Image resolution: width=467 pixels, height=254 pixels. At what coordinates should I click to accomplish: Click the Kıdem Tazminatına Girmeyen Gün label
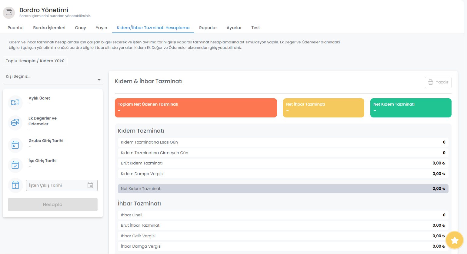click(155, 153)
